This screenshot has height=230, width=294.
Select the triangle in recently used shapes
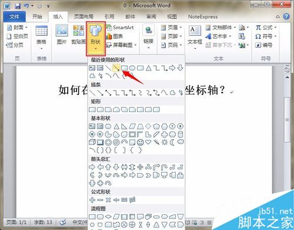pos(148,68)
